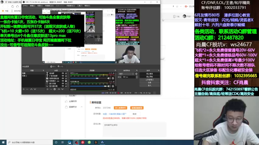The width and height of the screenshot is (259, 145).
Task: Select 场景 2 in the Scenes list
Action: tap(33, 76)
